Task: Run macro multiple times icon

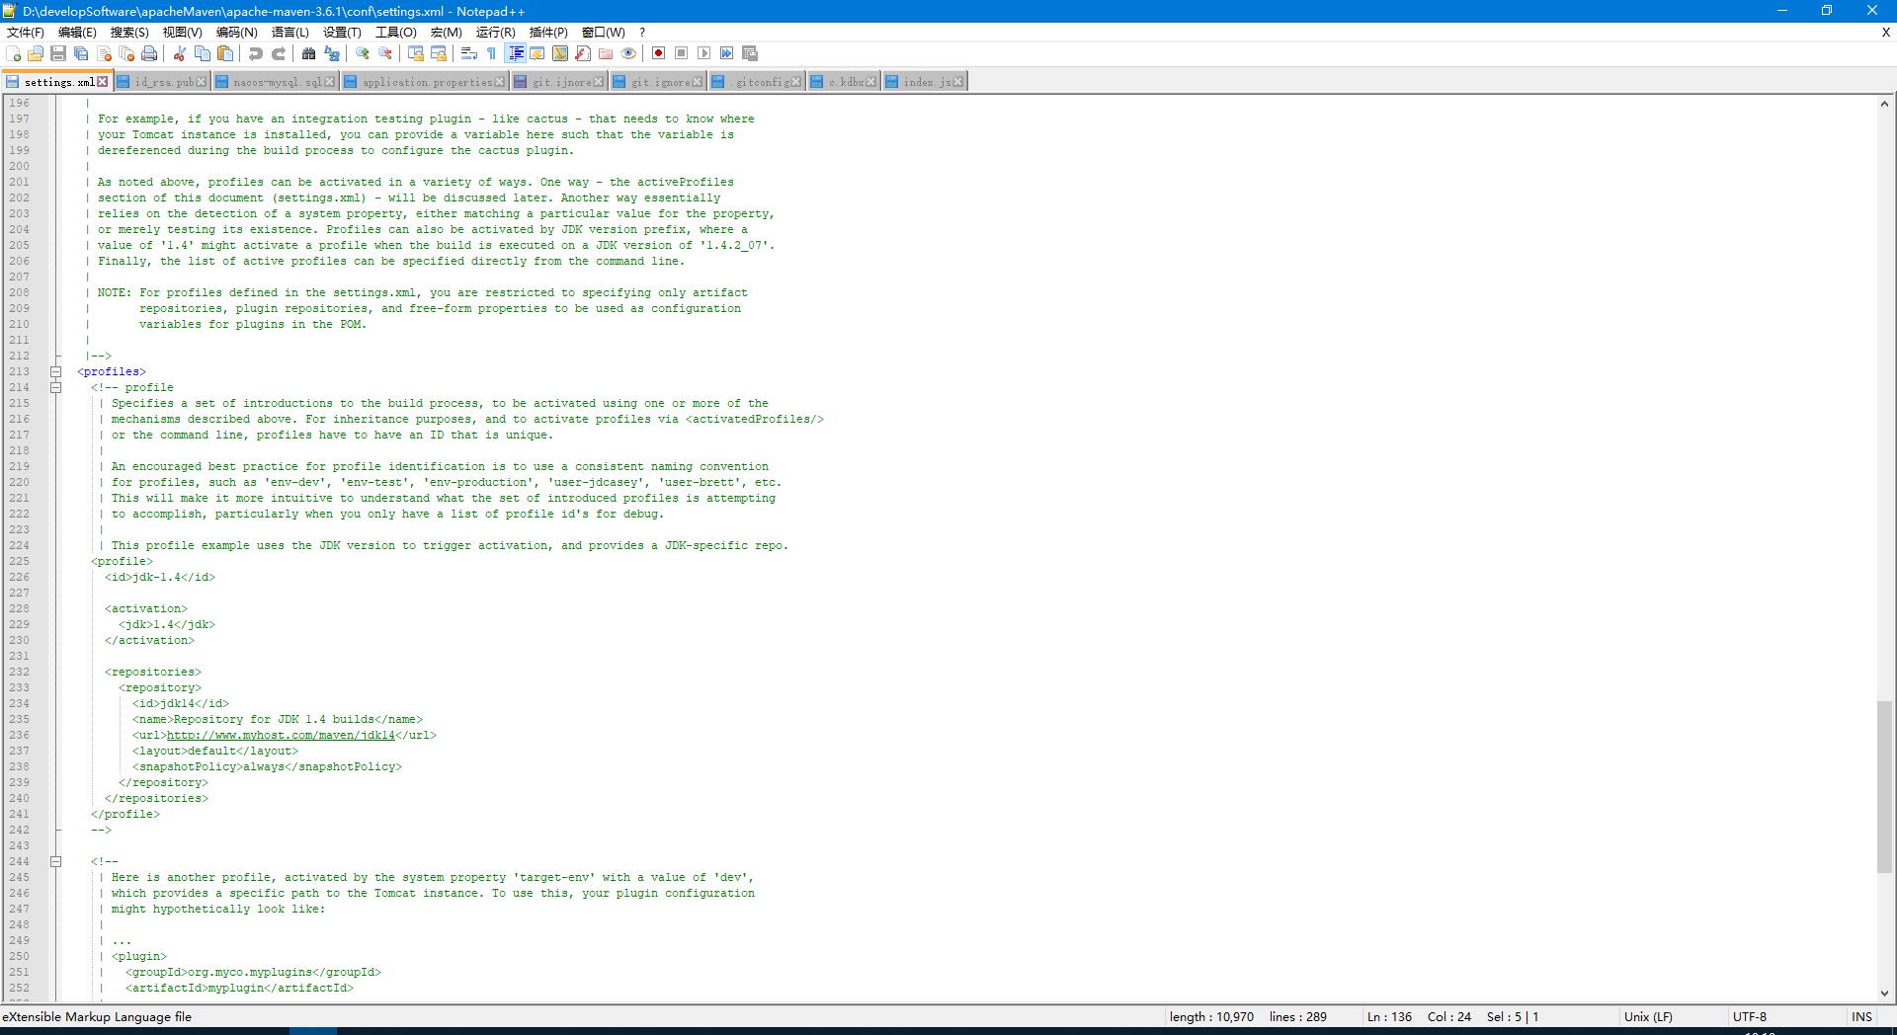Action: [x=726, y=53]
